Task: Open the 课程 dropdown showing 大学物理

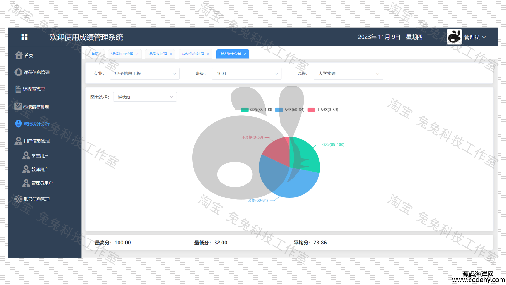Action: [x=348, y=74]
